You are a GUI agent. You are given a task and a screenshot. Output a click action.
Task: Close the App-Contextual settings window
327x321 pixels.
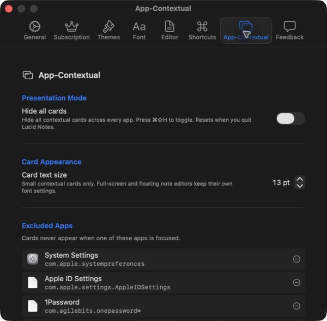coord(9,9)
